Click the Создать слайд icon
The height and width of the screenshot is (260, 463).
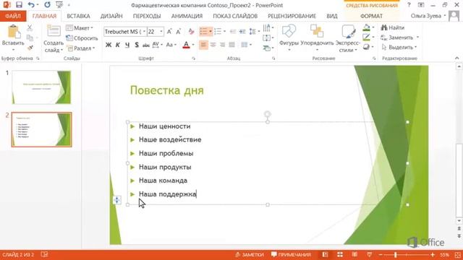pos(54,32)
